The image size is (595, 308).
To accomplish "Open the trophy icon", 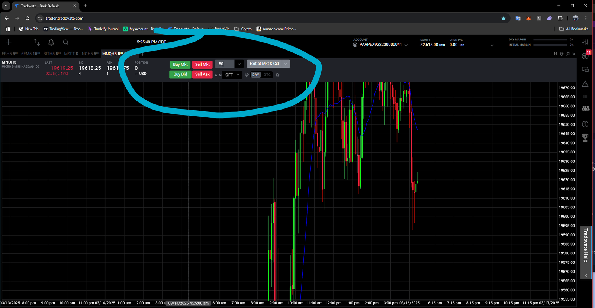I will pyautogui.click(x=585, y=138).
